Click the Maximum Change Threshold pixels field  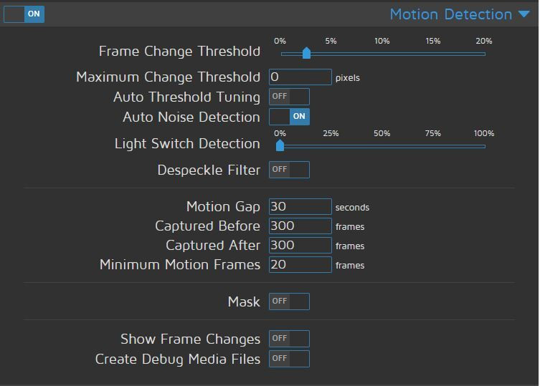[300, 77]
